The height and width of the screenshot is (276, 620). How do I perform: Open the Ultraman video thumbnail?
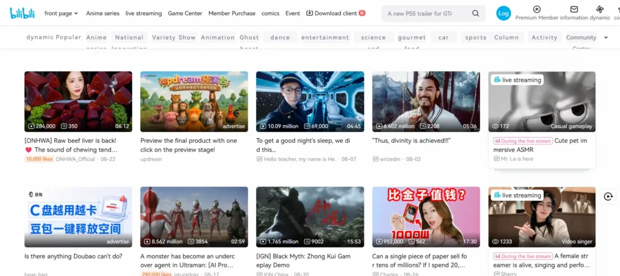(x=194, y=217)
